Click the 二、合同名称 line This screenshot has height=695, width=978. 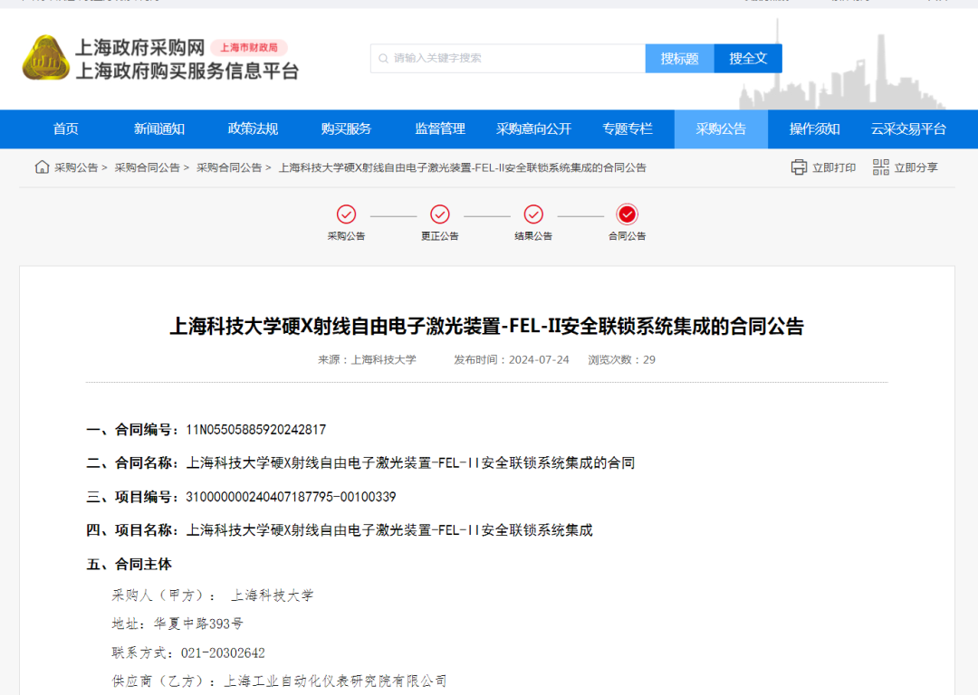360,463
